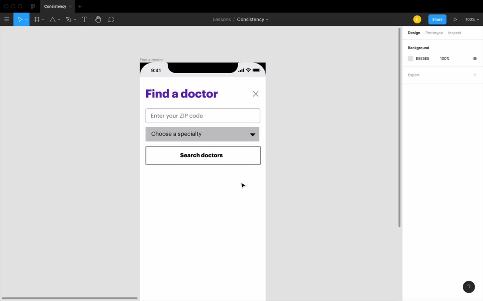Edit the background opacity 100% value

pos(444,59)
